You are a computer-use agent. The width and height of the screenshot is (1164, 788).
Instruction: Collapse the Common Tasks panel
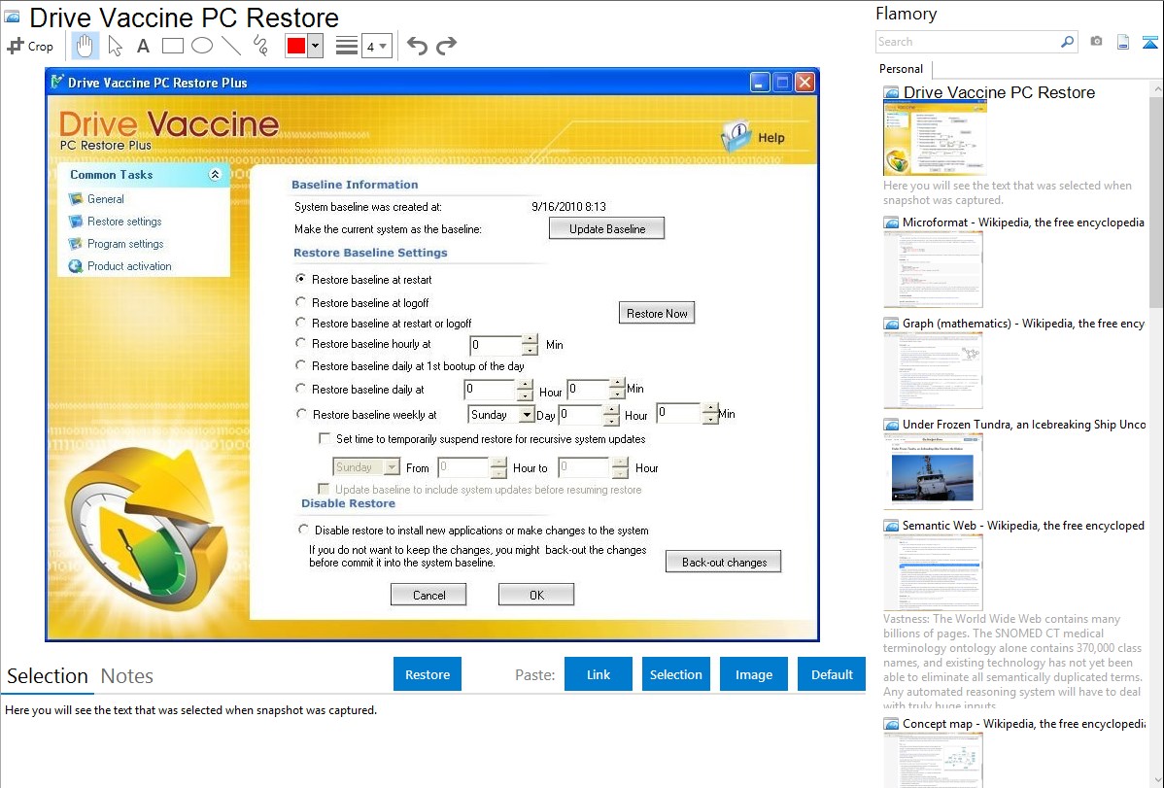pyautogui.click(x=215, y=175)
